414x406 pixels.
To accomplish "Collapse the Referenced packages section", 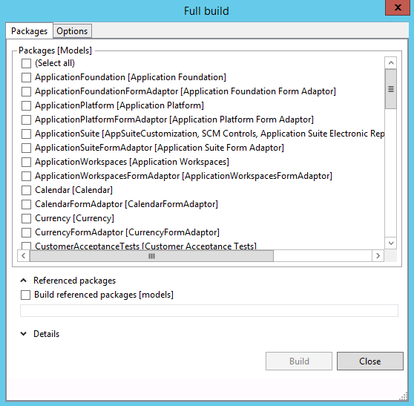I will coord(24,281).
